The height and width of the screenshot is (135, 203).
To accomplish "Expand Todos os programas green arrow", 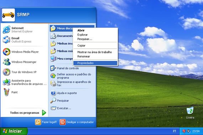I will click(x=44, y=113).
